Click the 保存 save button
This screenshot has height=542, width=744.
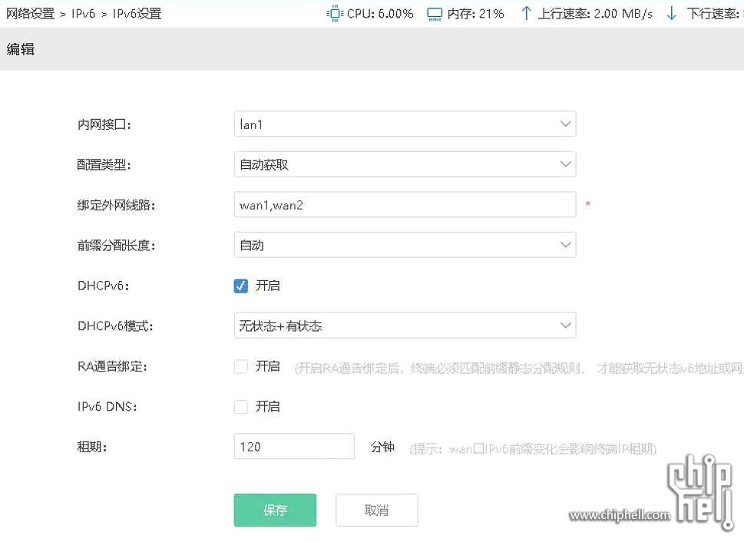pos(275,510)
